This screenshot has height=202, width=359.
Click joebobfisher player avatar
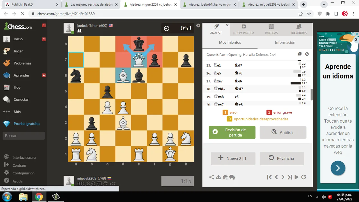[x=69, y=28]
